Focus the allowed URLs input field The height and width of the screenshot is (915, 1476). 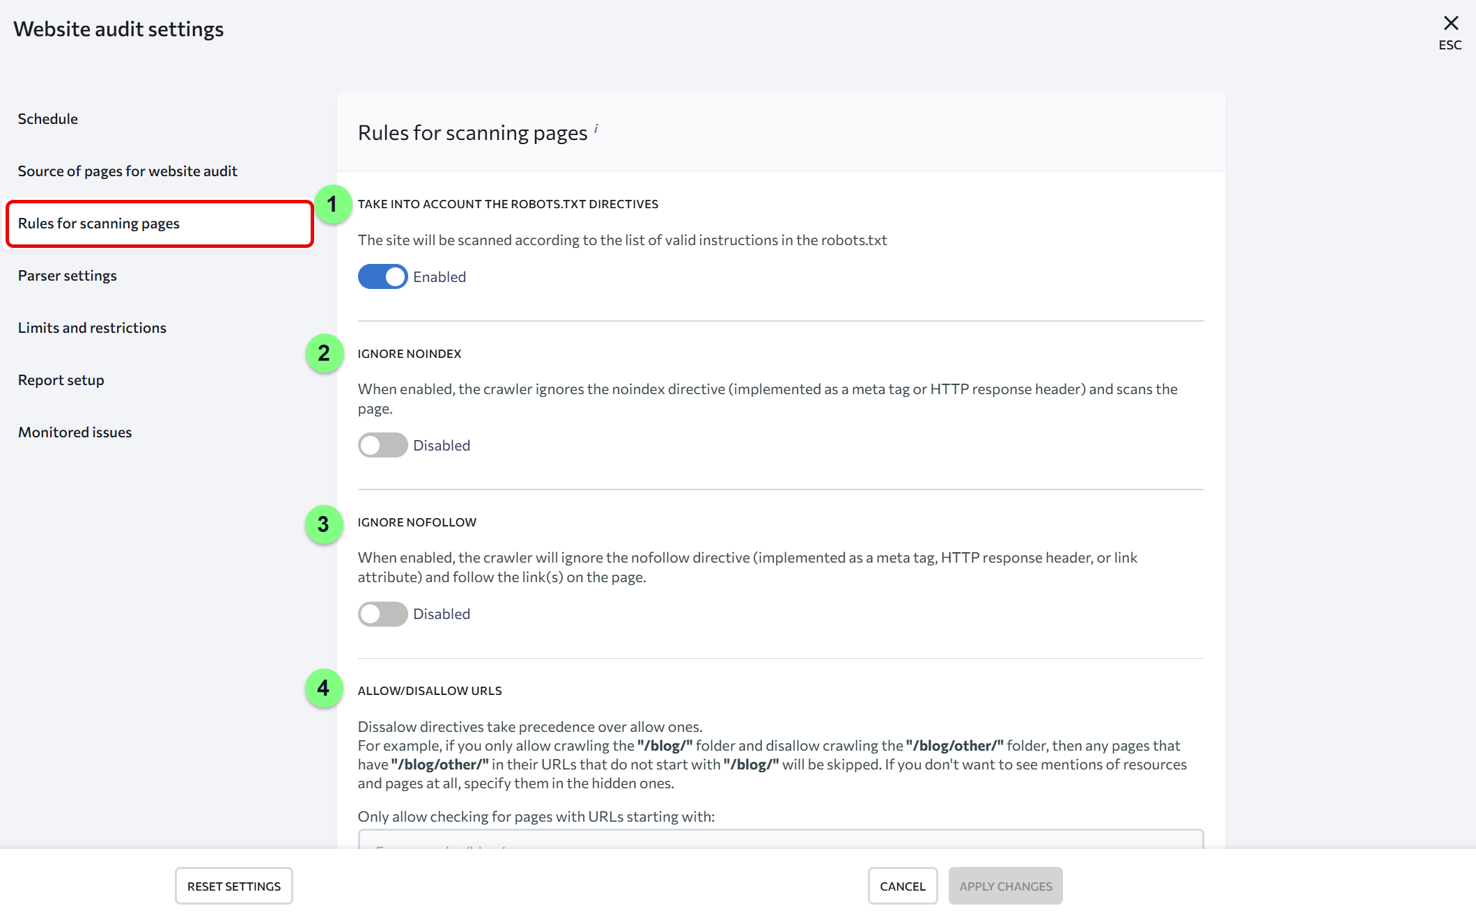pos(780,839)
